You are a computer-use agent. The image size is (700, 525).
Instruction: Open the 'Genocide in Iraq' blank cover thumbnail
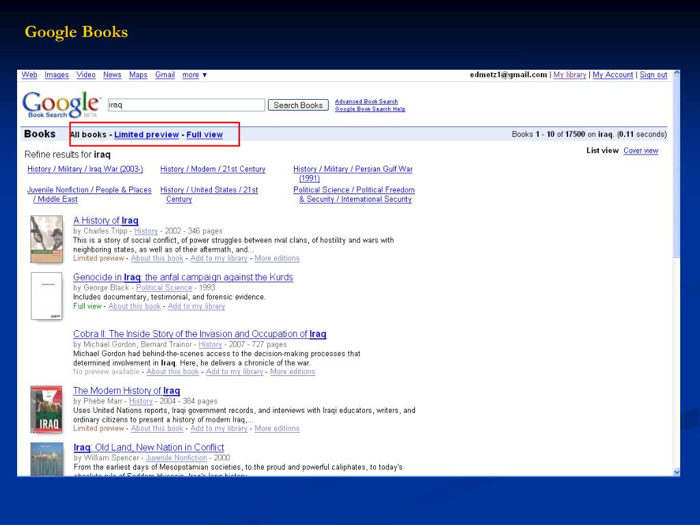[x=46, y=296]
